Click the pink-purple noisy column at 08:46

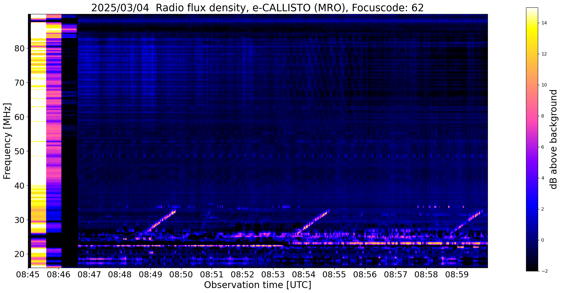tap(54, 141)
